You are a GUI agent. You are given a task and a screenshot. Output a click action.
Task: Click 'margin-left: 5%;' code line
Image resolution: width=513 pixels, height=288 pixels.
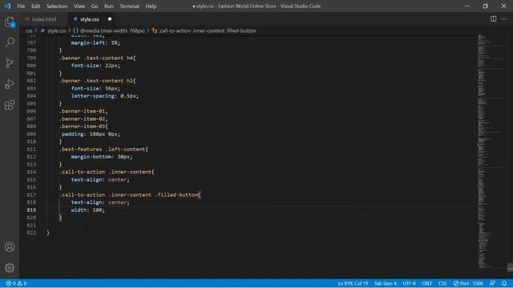coord(95,42)
